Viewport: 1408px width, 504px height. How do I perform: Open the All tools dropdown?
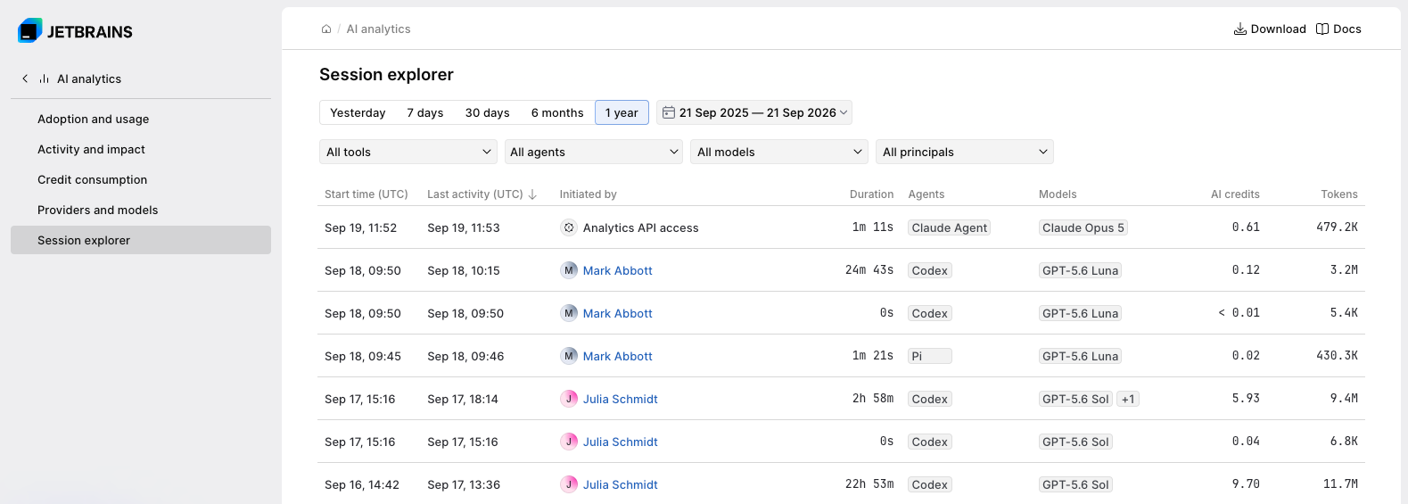408,152
